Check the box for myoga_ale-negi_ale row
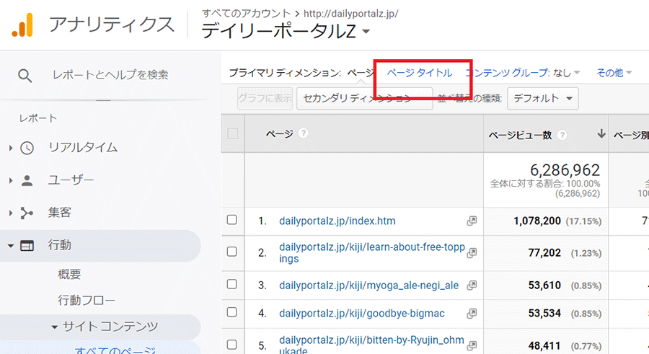The height and width of the screenshot is (354, 649). (x=231, y=284)
